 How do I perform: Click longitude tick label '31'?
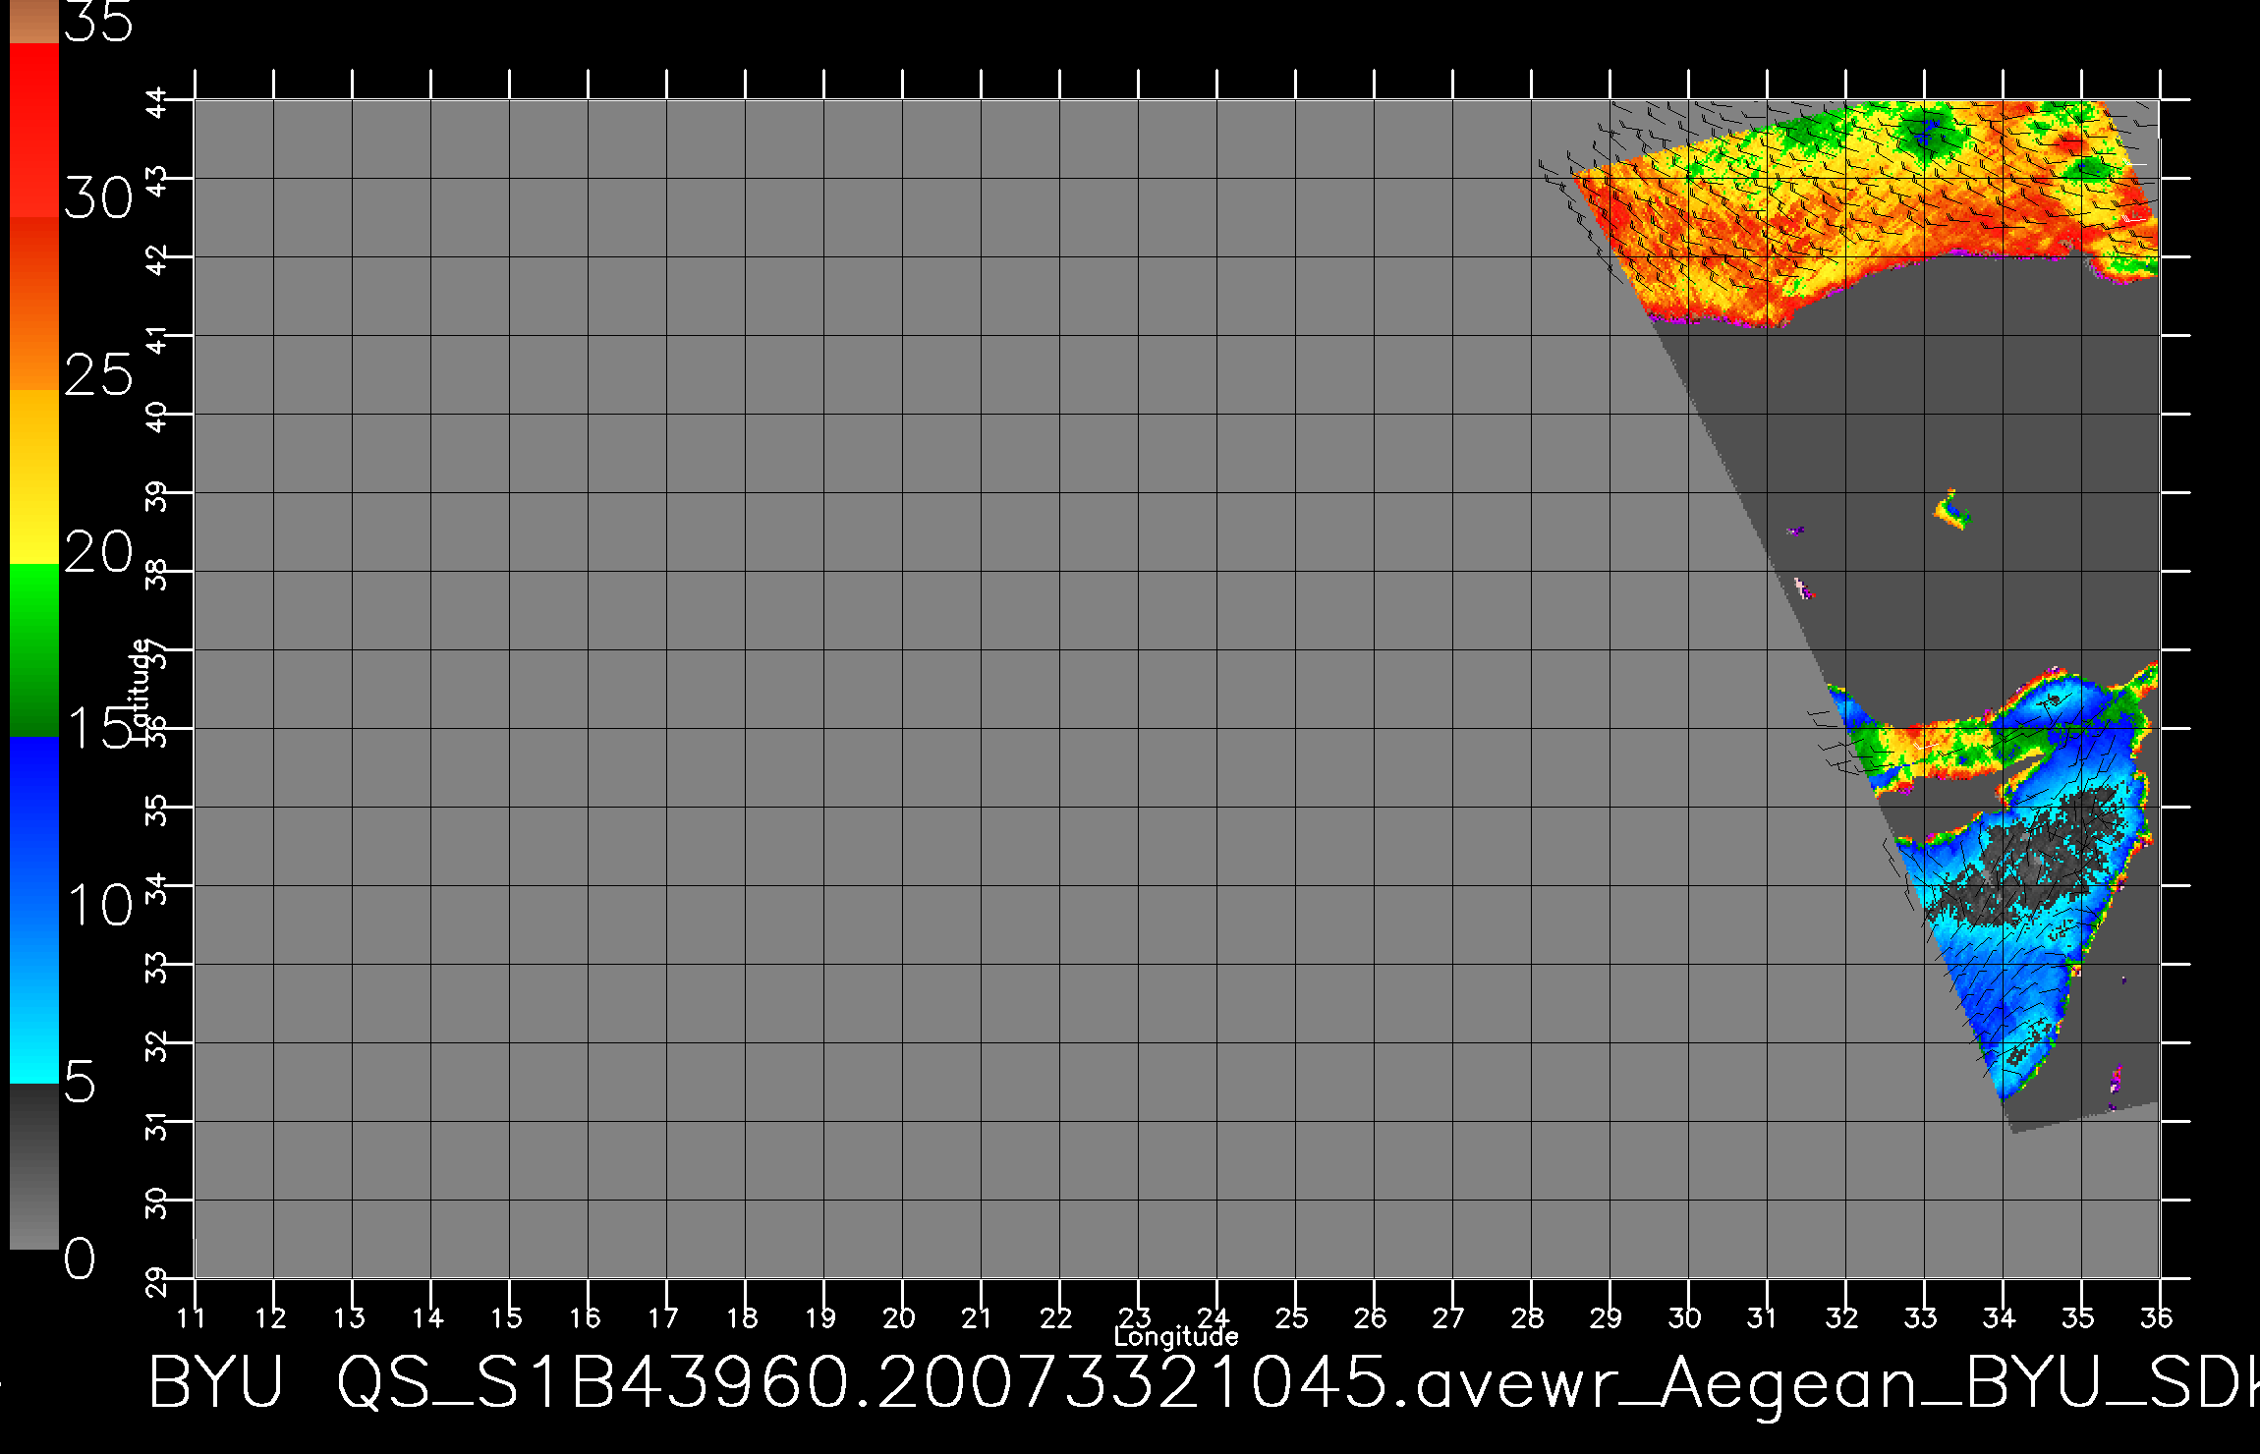pyautogui.click(x=1763, y=1317)
